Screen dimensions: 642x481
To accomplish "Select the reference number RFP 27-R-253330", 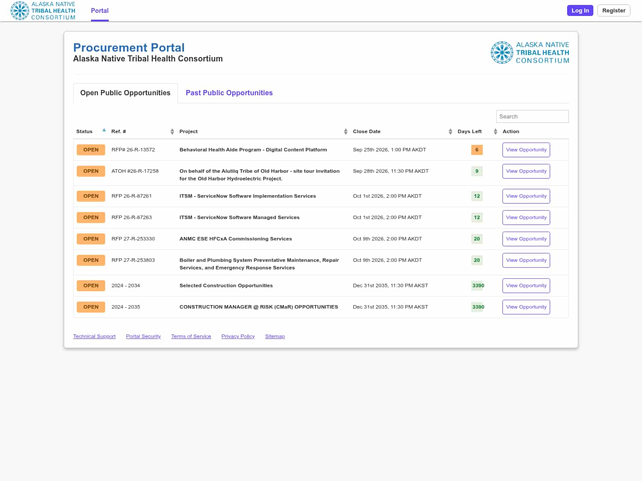I will (x=133, y=239).
